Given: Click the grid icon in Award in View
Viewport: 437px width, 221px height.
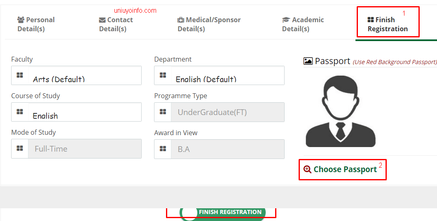Looking at the screenshot, I should pyautogui.click(x=163, y=149).
